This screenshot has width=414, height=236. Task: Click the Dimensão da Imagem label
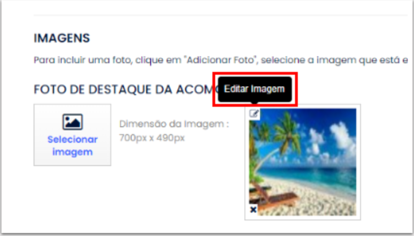click(174, 124)
